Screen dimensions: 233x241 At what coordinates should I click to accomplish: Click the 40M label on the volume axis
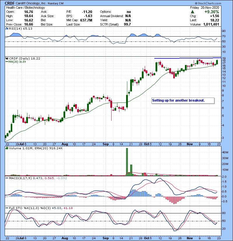click(x=225, y=152)
